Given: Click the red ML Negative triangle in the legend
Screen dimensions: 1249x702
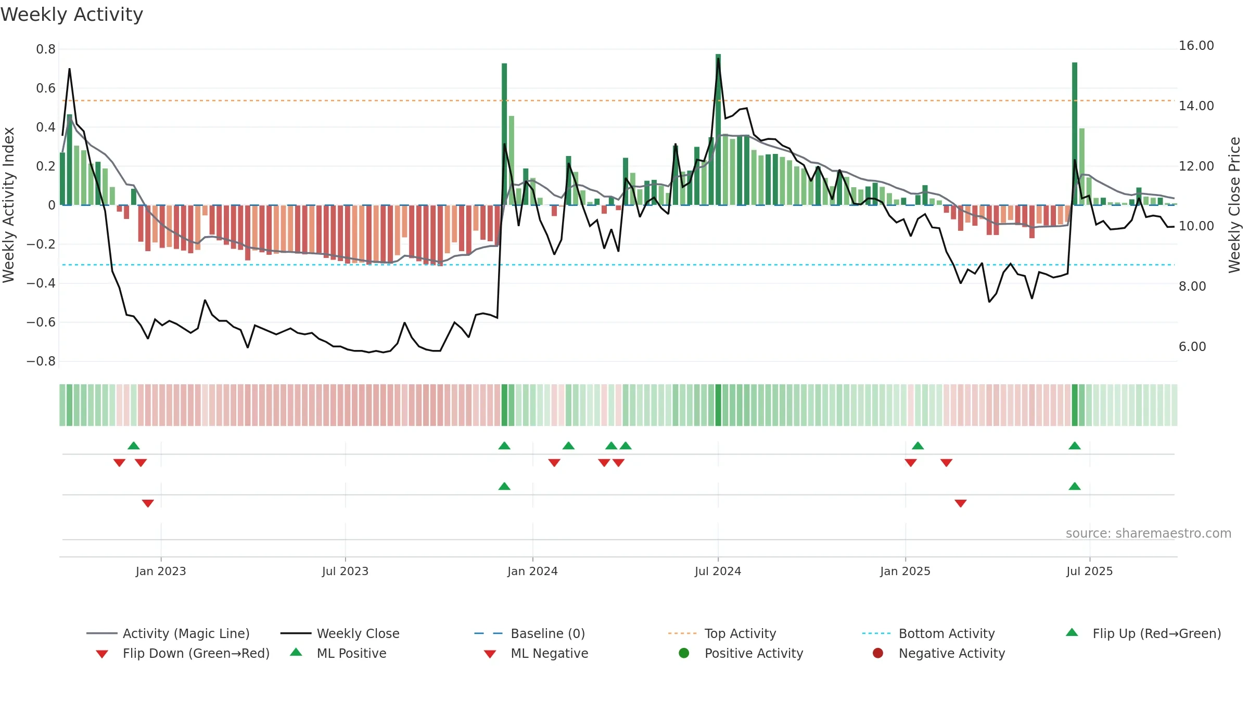Looking at the screenshot, I should [490, 654].
